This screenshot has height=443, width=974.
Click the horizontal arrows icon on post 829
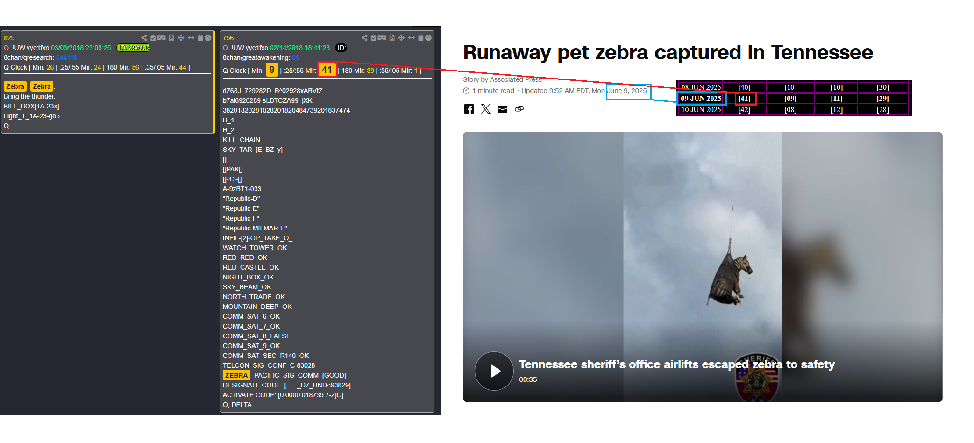pyautogui.click(x=191, y=38)
